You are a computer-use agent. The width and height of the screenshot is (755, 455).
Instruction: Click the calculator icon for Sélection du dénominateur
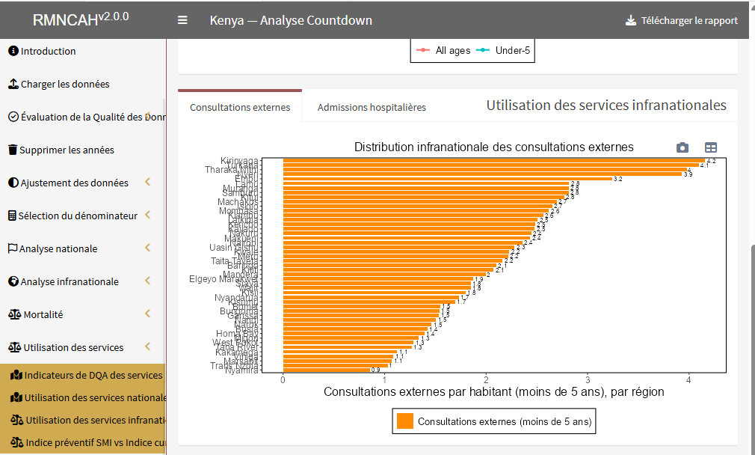[x=13, y=216]
